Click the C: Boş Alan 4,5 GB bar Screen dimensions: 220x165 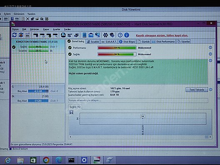38,91
